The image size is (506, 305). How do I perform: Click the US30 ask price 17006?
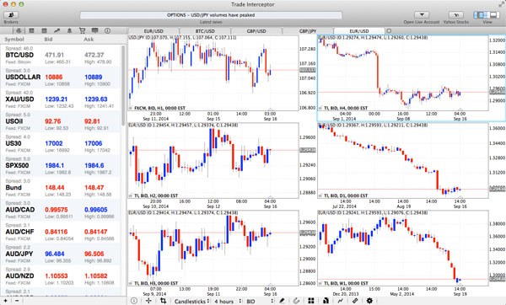pyautogui.click(x=94, y=143)
